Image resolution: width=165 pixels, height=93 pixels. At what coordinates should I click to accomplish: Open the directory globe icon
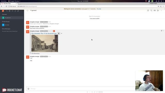(x=10, y=11)
